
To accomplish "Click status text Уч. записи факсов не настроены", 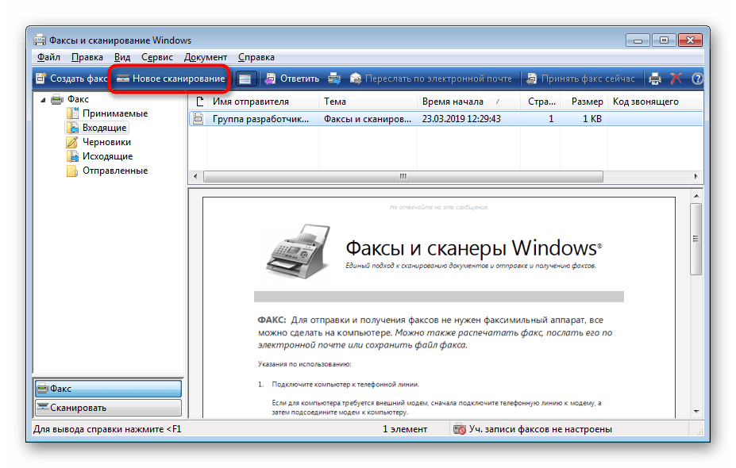I will click(x=540, y=429).
